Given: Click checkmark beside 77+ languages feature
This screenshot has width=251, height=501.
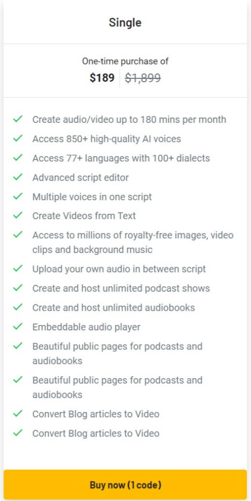Looking at the screenshot, I should pyautogui.click(x=18, y=158).
